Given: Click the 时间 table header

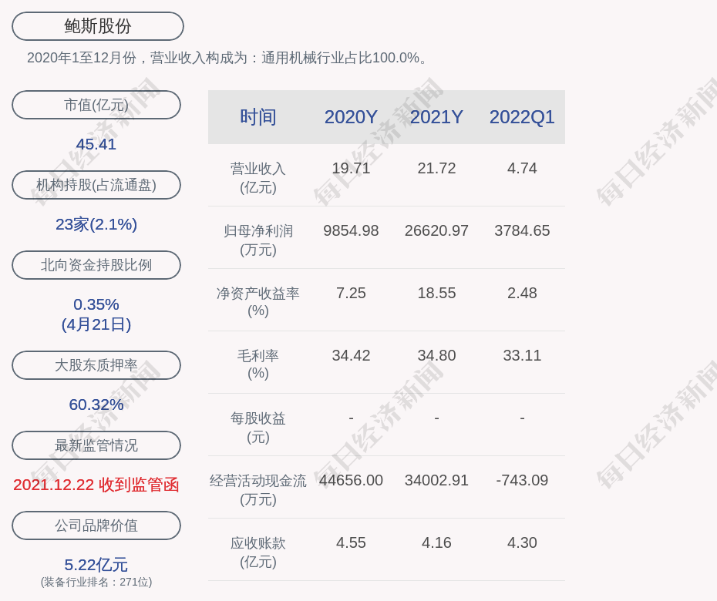Looking at the screenshot, I should (x=258, y=117).
